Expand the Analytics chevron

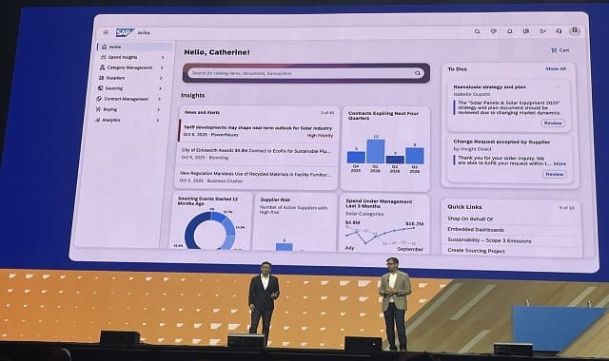point(158,121)
